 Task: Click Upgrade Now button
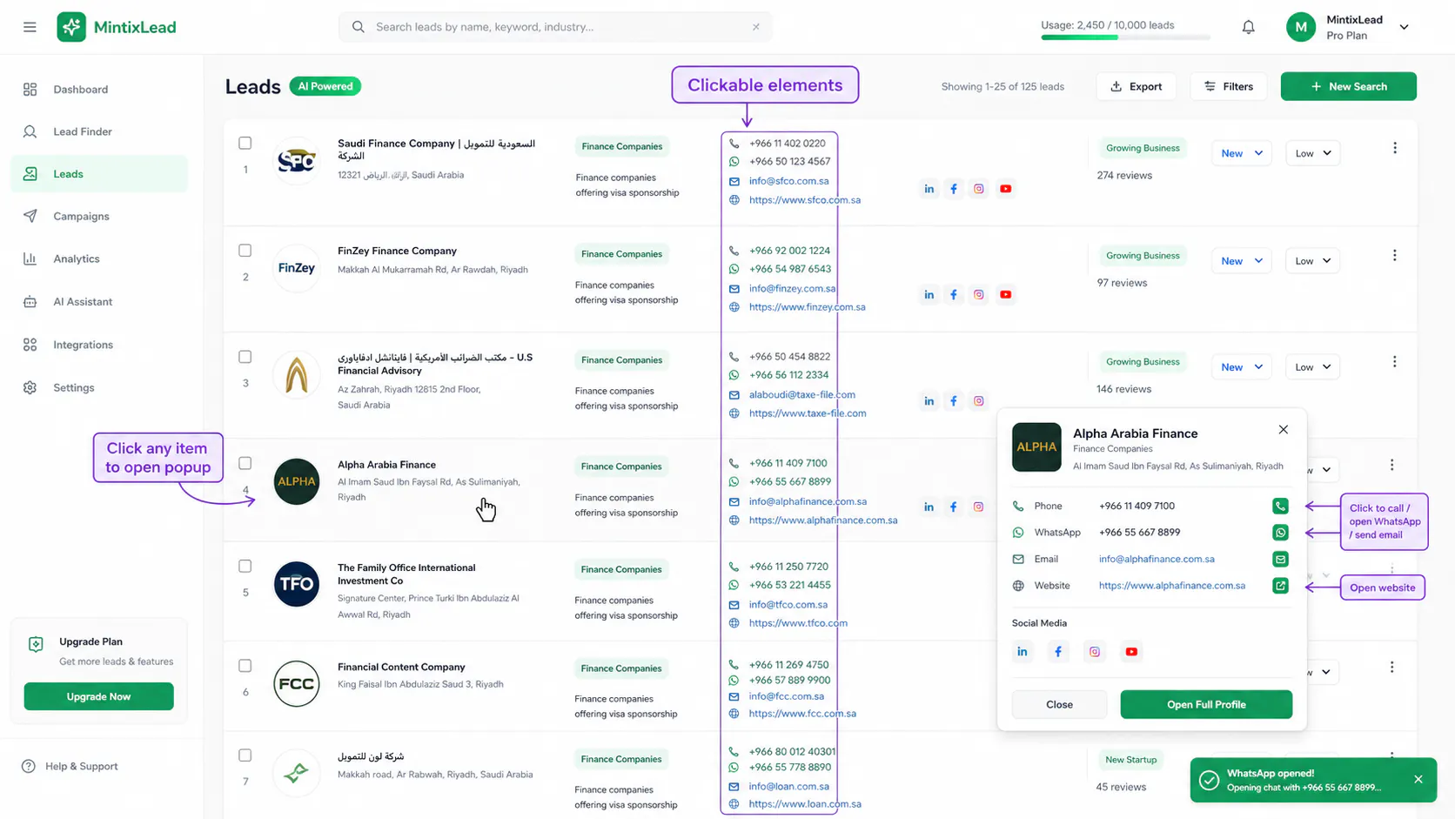[98, 696]
